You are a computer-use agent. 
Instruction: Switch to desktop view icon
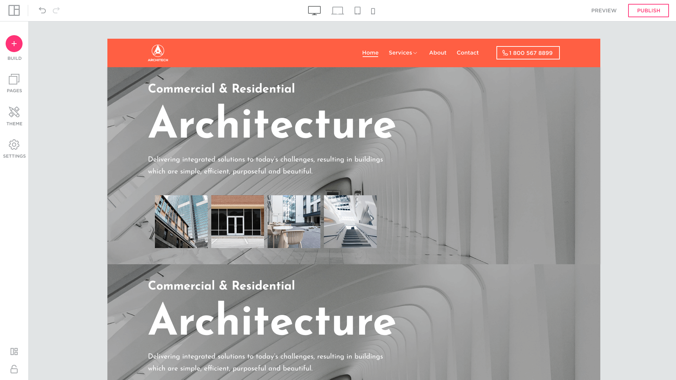point(314,11)
